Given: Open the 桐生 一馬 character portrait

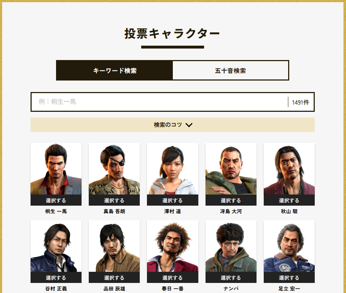Looking at the screenshot, I should click(56, 169).
